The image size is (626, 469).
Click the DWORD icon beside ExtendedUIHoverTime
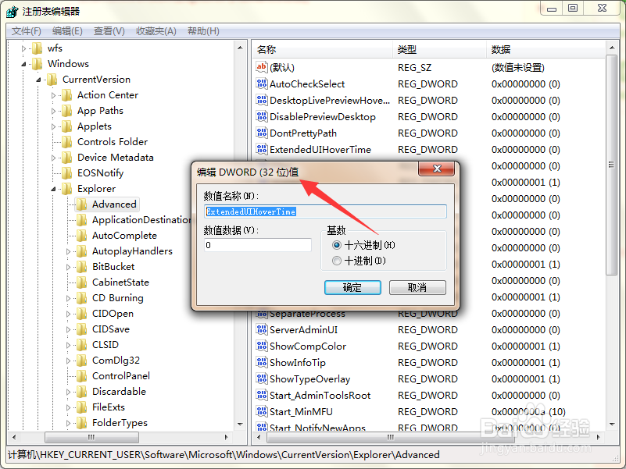tap(261, 149)
